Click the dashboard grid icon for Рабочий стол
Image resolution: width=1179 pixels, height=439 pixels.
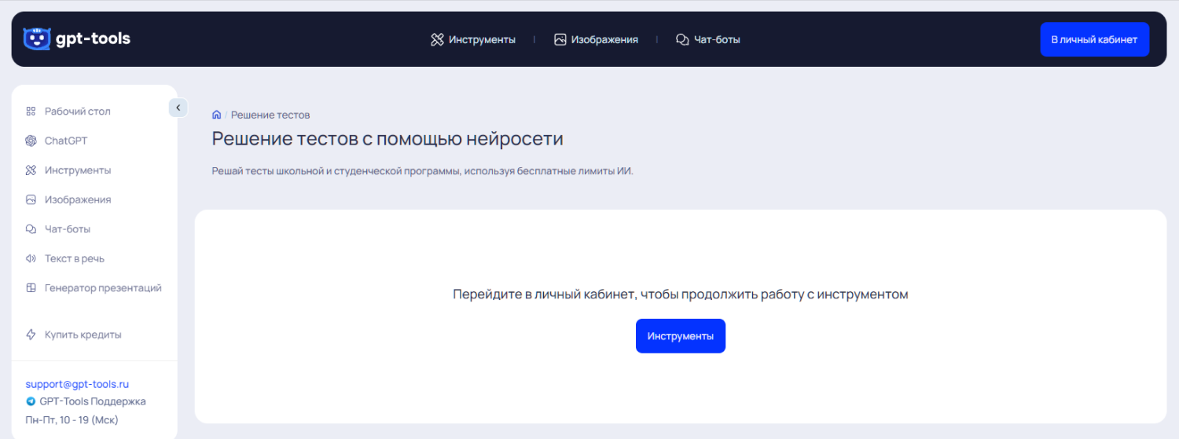(31, 112)
